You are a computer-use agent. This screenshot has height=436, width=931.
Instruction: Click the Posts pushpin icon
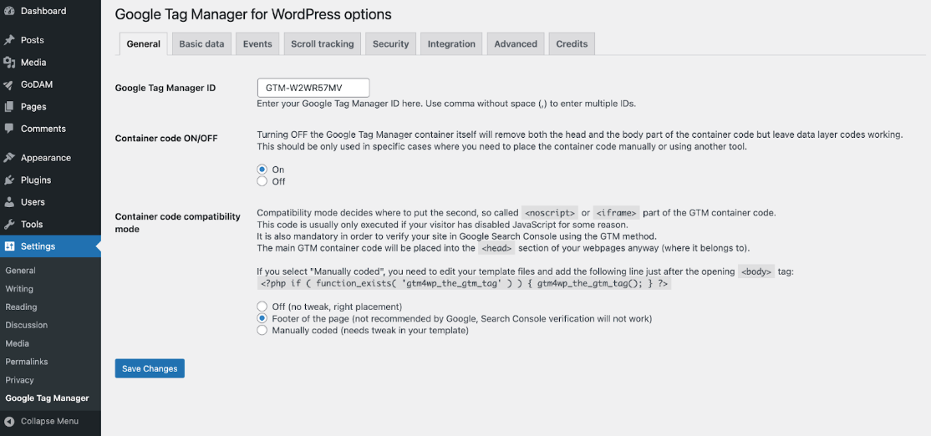coord(9,40)
